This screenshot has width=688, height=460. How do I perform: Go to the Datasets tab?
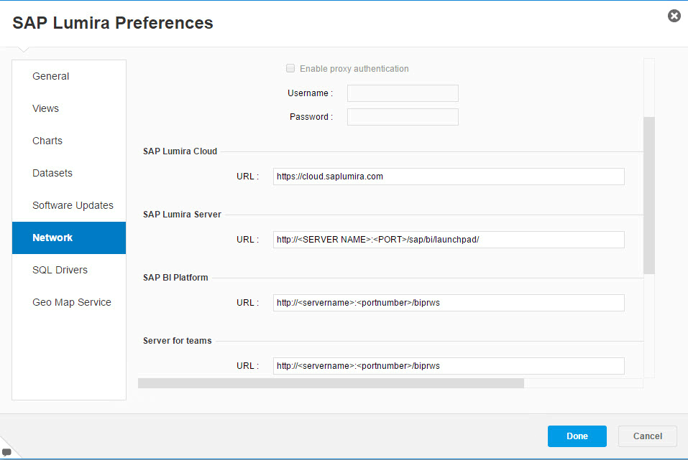tap(52, 173)
